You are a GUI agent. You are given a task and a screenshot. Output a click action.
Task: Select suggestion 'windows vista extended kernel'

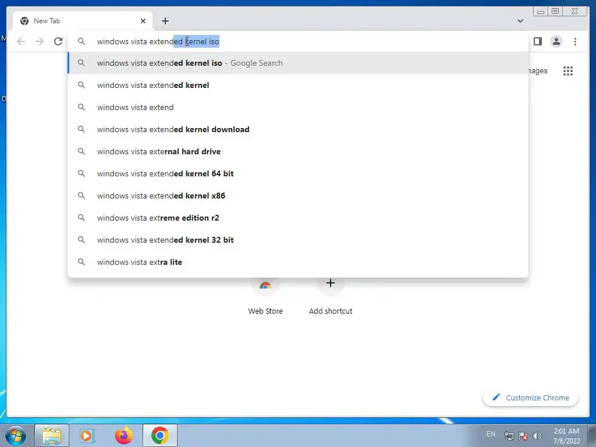(x=298, y=85)
